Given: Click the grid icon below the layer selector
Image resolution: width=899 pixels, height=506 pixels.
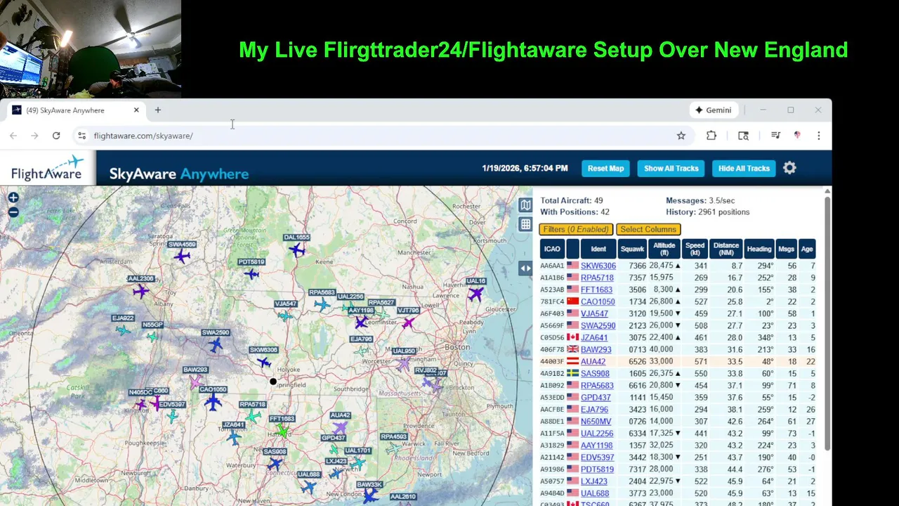Looking at the screenshot, I should [525, 224].
